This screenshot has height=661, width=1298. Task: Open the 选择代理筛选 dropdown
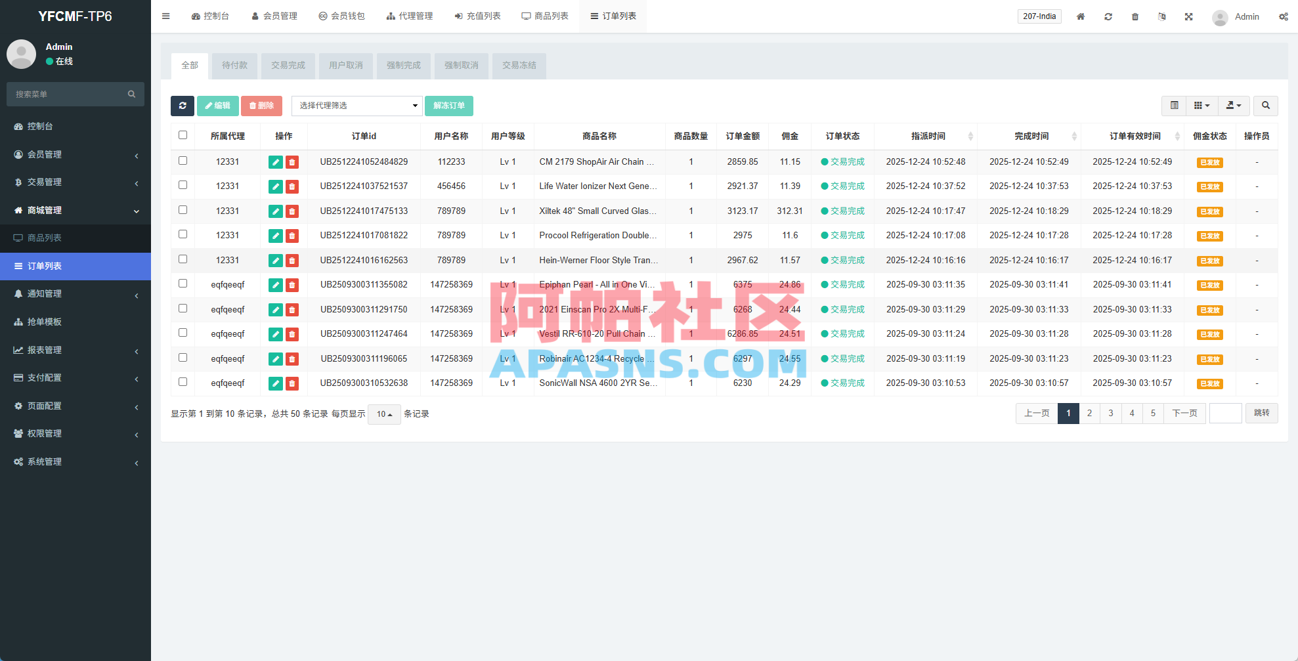point(357,106)
